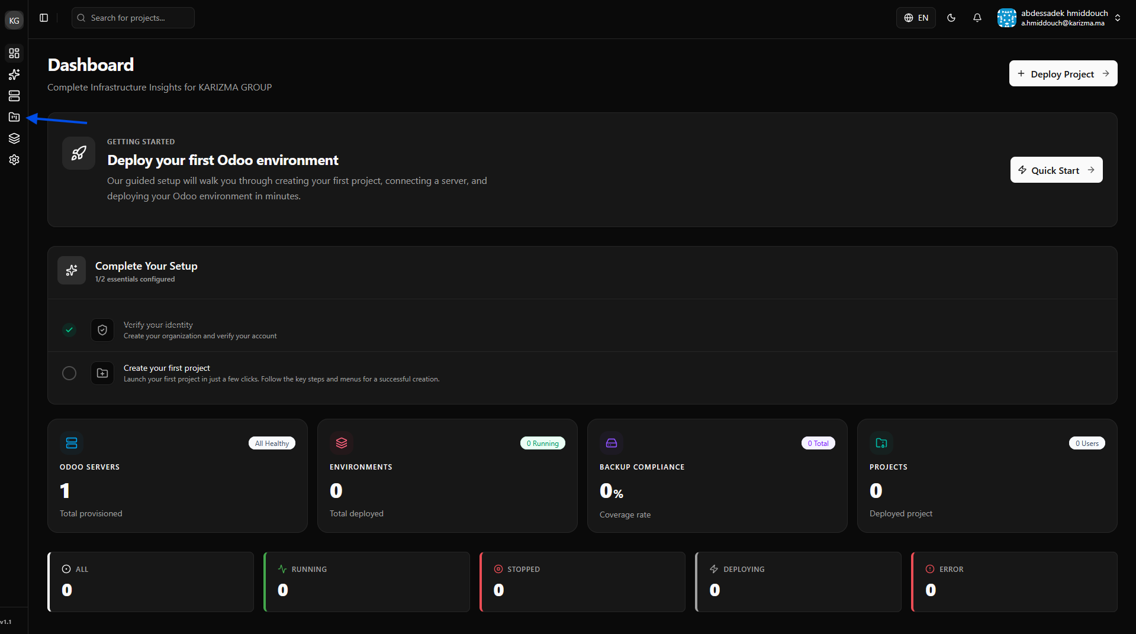Click the 0 Running badge

[x=543, y=443]
